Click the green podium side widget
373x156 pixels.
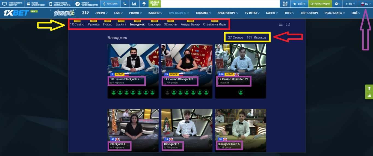coord(369,95)
